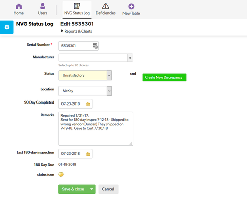
Task: Click the yellow status icon circle
Action: point(61,174)
